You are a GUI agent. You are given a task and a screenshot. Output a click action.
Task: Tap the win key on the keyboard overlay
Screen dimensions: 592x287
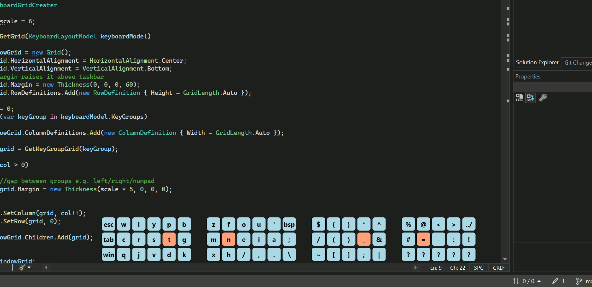pos(109,255)
